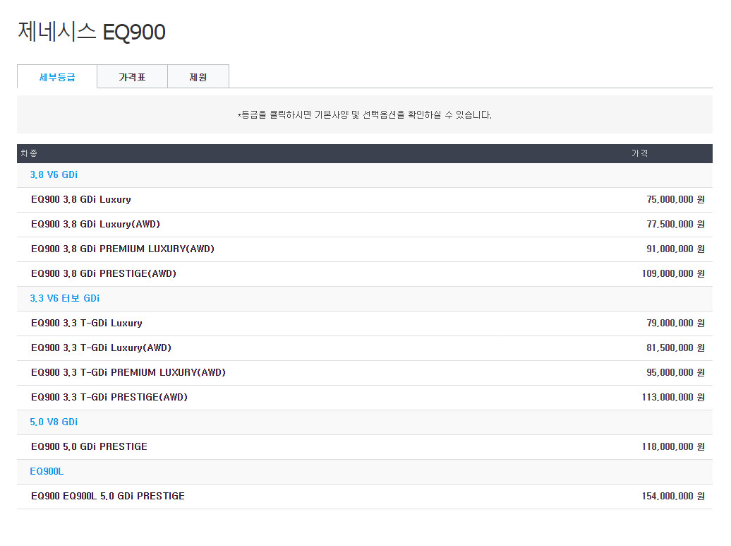Click the 75,000,000 원 price

(x=675, y=200)
